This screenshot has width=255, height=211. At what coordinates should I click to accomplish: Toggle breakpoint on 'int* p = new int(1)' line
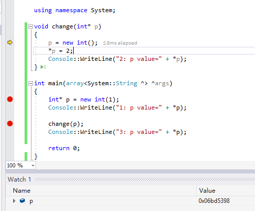tap(10, 99)
